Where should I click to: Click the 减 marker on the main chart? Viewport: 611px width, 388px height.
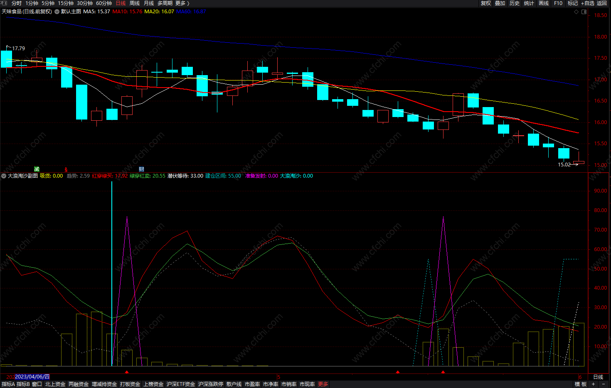point(37,169)
